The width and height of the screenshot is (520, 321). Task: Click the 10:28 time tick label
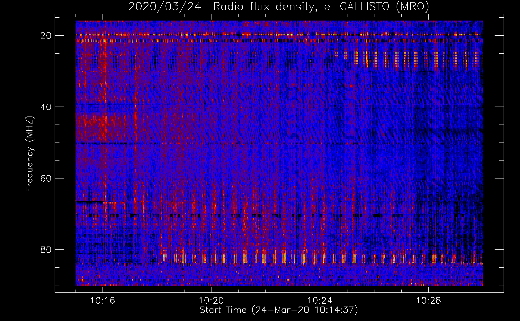tap(428, 301)
